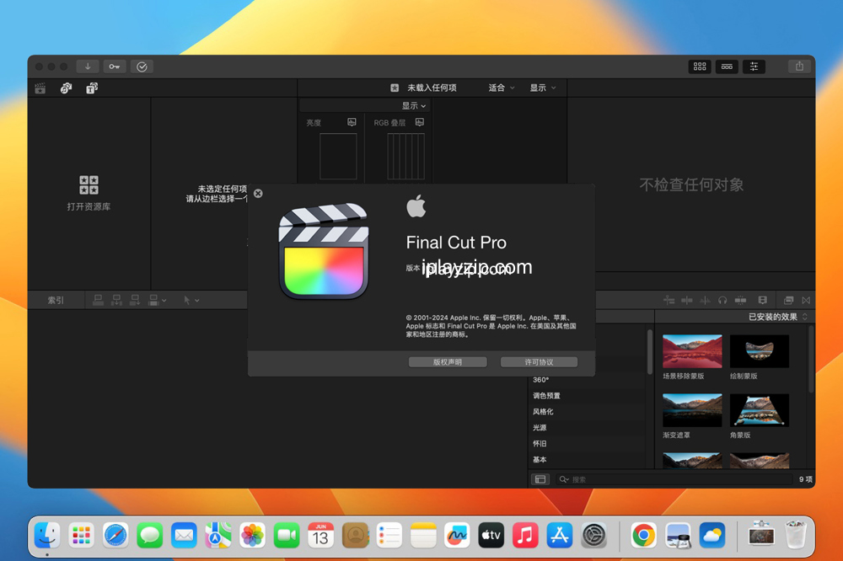The image size is (843, 561).
Task: Open the Keyword Editor key button
Action: (x=115, y=67)
